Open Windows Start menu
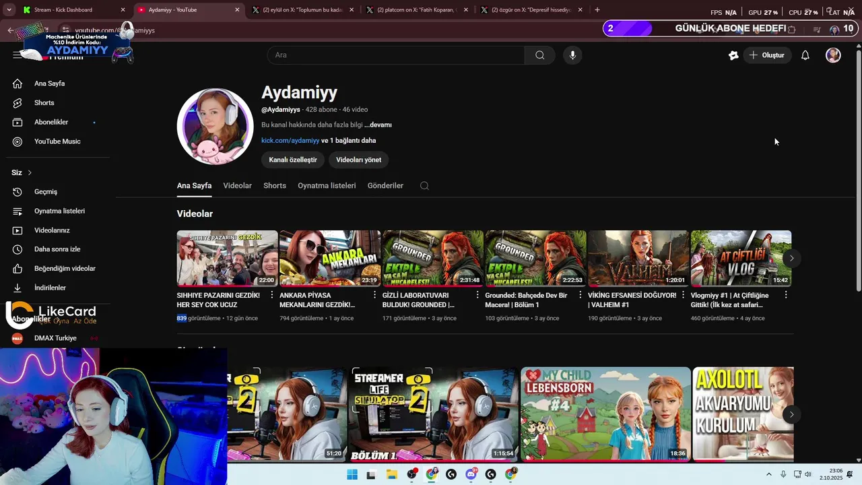Image resolution: width=862 pixels, height=485 pixels. [x=352, y=475]
